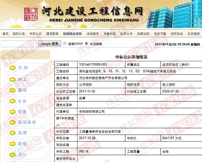
Task: Open 处罚通报 in navigation bar
Action: click(x=194, y=34)
